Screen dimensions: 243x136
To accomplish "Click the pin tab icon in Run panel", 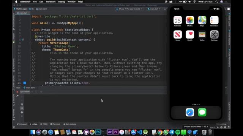I will (17, 96).
